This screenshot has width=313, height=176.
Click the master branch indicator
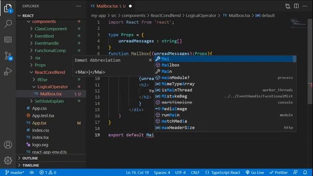coord(15,173)
